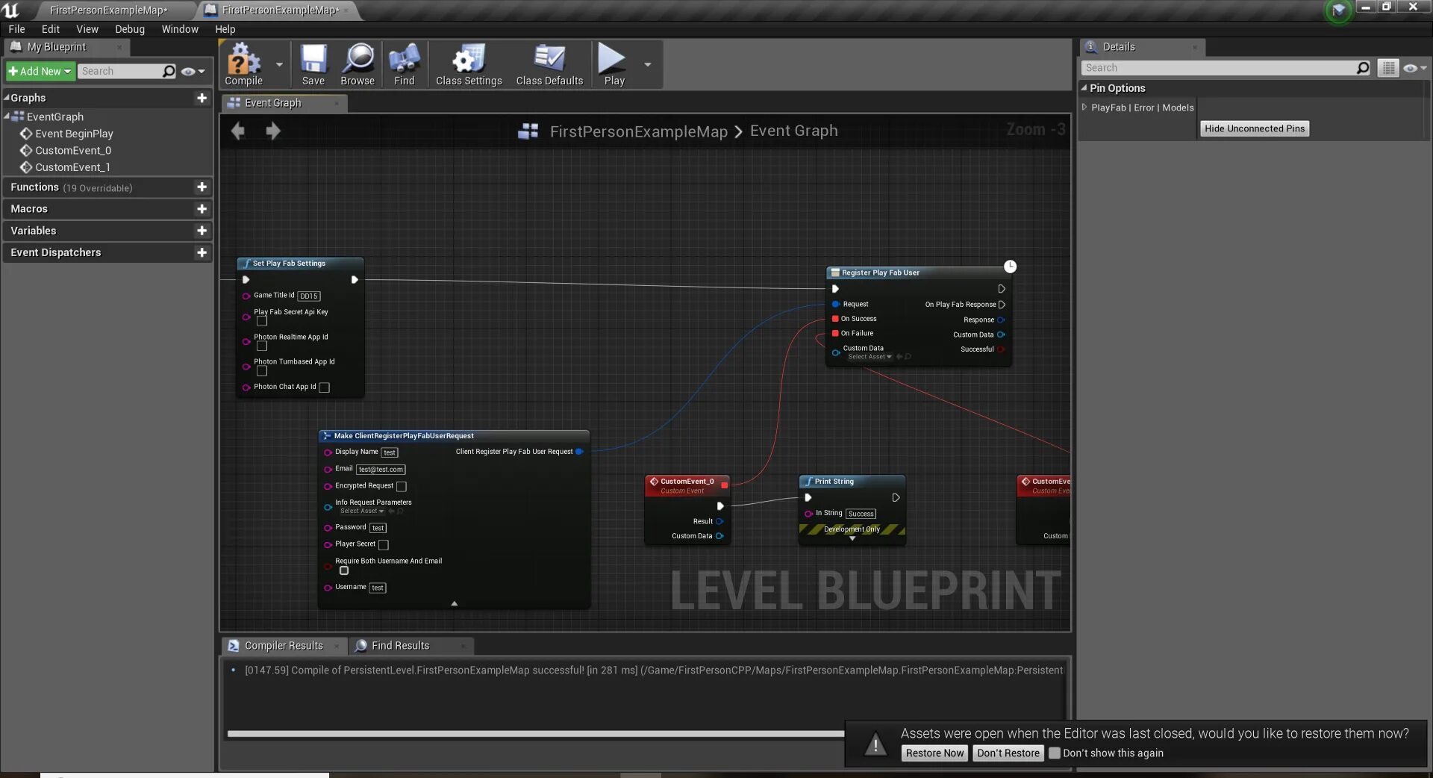Screen dimensions: 1433x778
Task: Collapse the EventGraph tree node
Action: (7, 116)
